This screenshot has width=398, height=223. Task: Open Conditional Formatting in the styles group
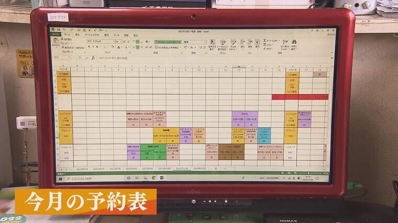point(212,43)
